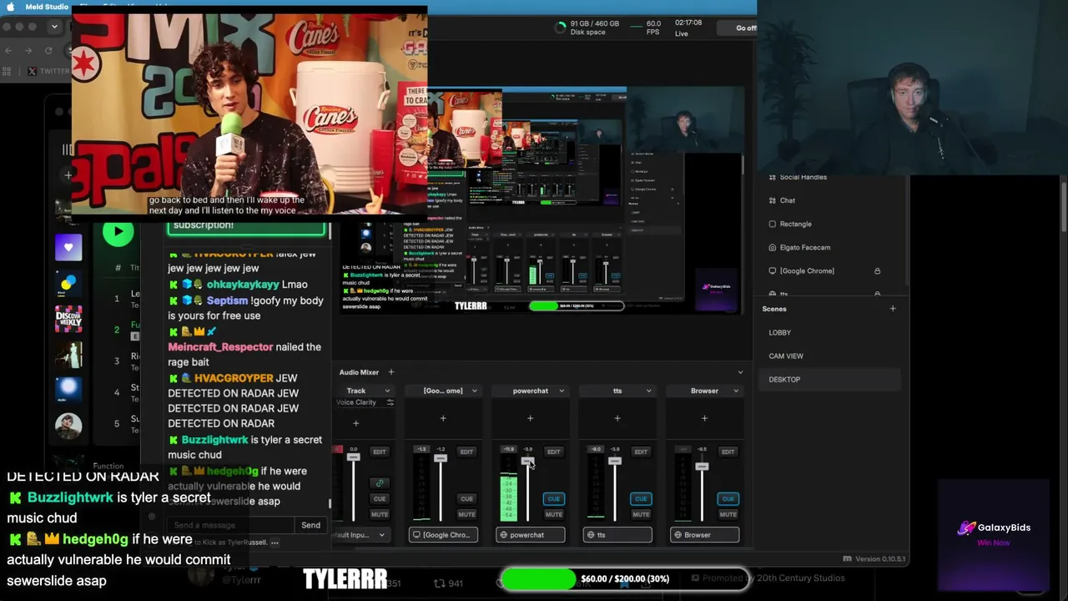Open the Track channel dropdown
The height and width of the screenshot is (601, 1068).
point(387,391)
